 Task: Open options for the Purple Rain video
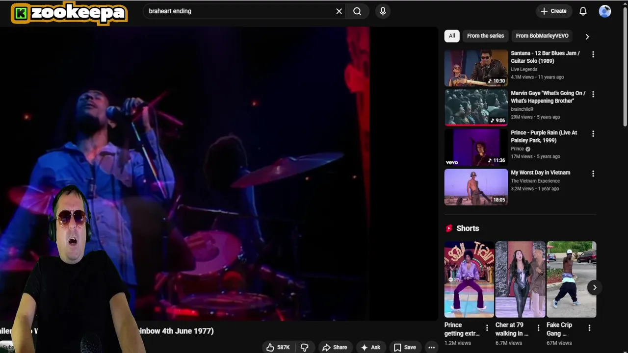click(x=593, y=134)
